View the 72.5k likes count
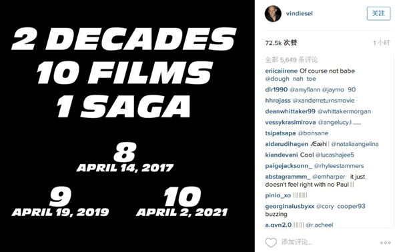This screenshot has width=395, height=252. coord(281,43)
